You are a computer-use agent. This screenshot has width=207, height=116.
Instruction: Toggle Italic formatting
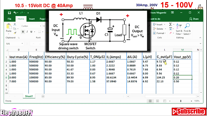27,32
